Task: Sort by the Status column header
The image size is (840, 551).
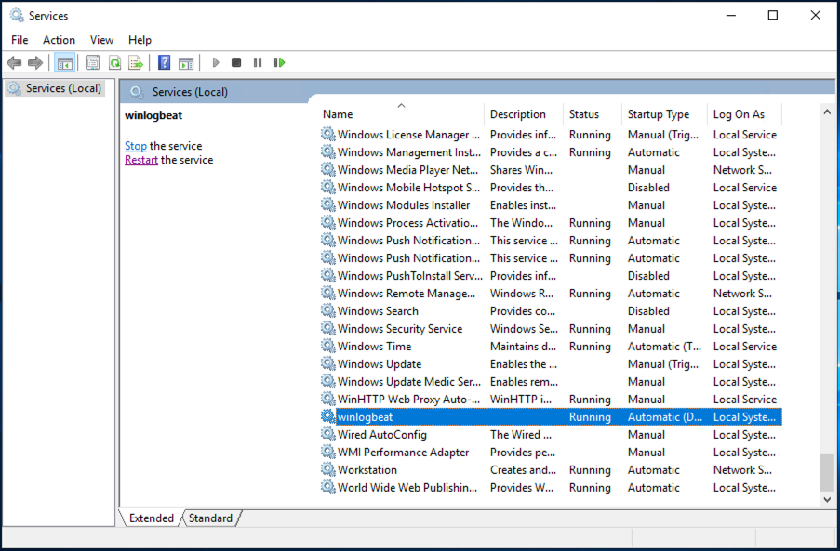Action: (584, 114)
